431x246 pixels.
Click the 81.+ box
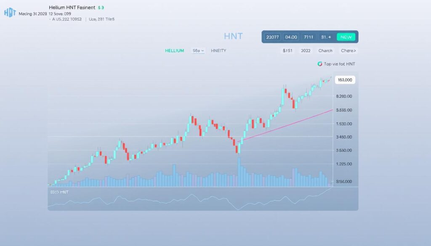(x=326, y=37)
